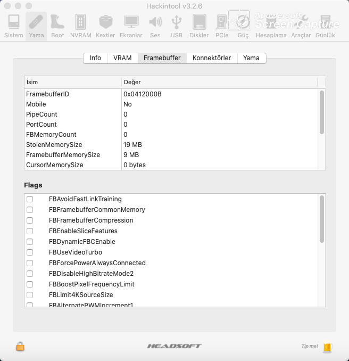Switch to the Konnektörler tab
Image resolution: width=349 pixels, height=361 pixels.
[212, 58]
